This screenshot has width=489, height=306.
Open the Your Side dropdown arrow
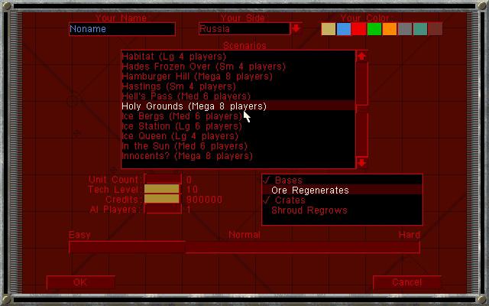296,29
